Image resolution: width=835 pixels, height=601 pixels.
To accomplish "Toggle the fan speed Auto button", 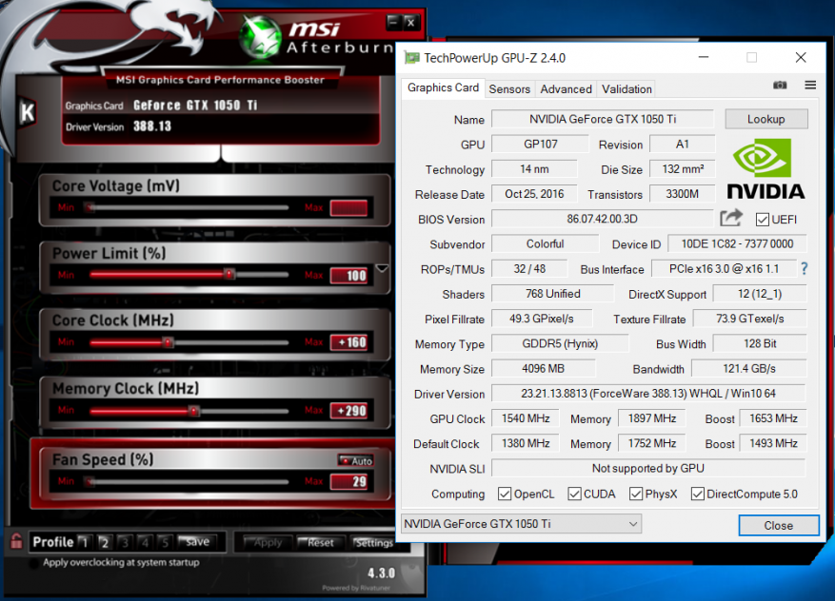I will (356, 460).
